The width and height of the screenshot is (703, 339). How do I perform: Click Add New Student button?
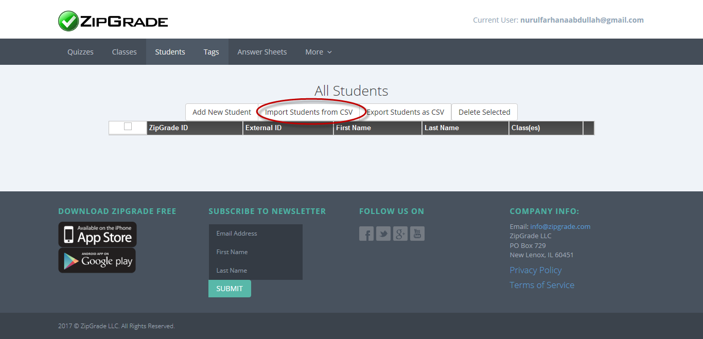[x=222, y=112]
